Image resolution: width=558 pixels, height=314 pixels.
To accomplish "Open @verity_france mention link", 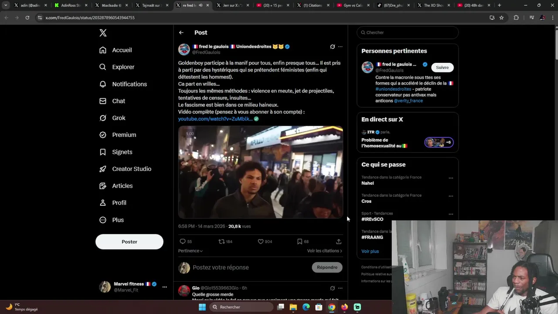I will coord(408,101).
